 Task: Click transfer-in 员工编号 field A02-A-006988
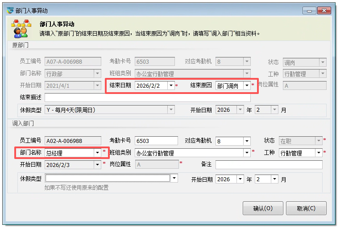(x=73, y=141)
